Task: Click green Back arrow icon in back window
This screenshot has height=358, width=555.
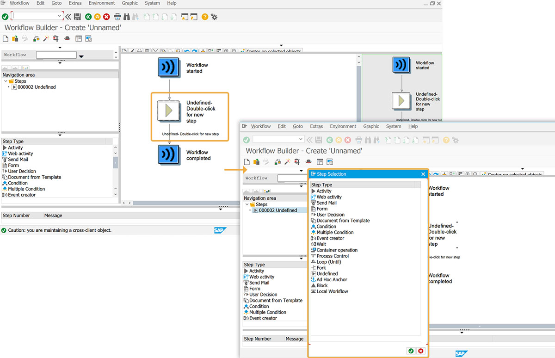Action: click(x=88, y=17)
